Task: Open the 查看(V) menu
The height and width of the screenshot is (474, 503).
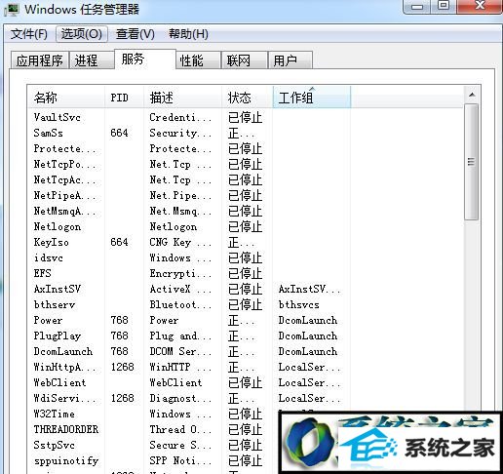Action: [135, 34]
